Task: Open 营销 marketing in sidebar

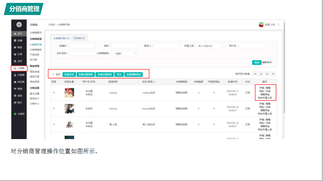Action: [x=18, y=89]
